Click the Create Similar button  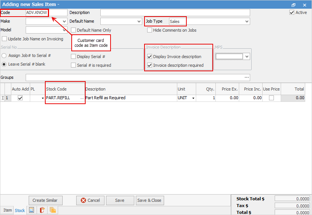(x=46, y=201)
